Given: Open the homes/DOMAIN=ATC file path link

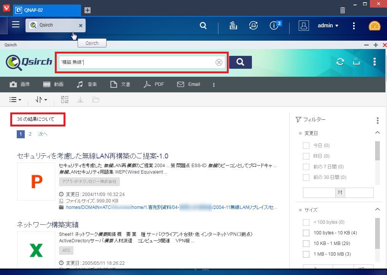Looking at the screenshot, I should [172, 207].
